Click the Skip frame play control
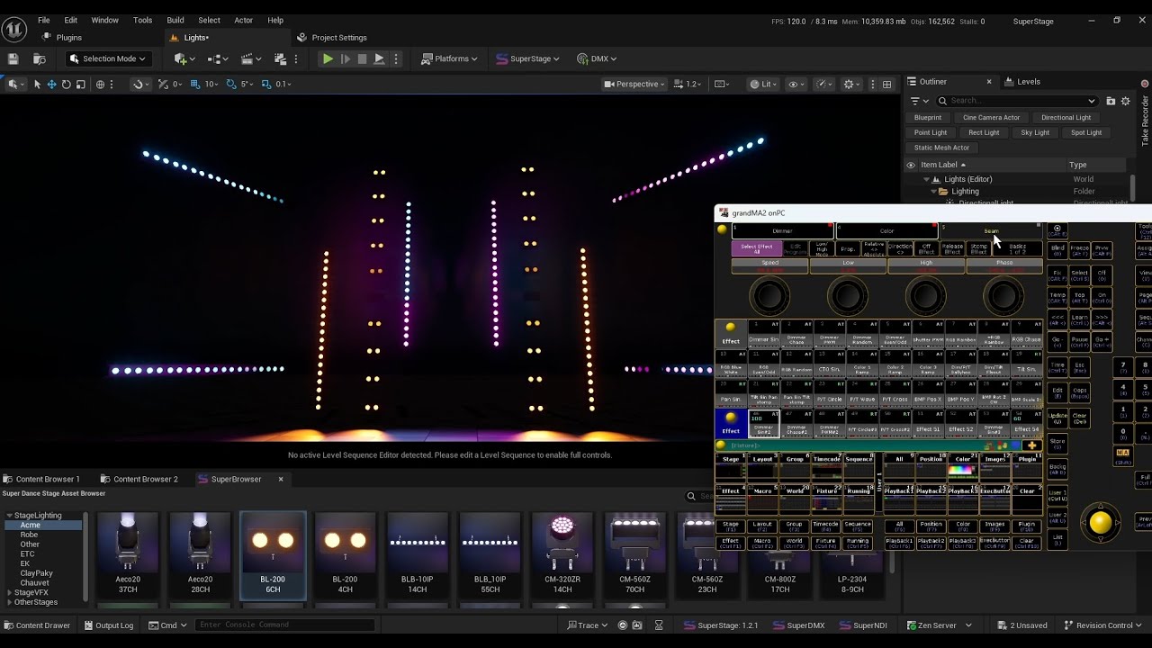The height and width of the screenshot is (648, 1152). point(345,58)
